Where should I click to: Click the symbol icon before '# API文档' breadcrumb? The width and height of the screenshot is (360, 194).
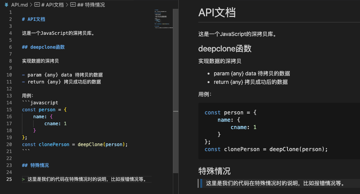click(x=37, y=4)
